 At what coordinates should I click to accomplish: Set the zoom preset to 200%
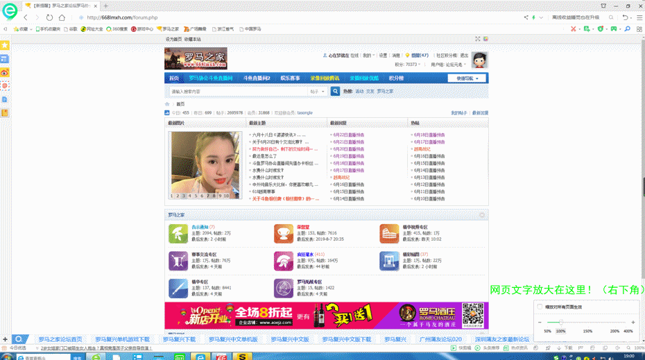[x=614, y=331]
